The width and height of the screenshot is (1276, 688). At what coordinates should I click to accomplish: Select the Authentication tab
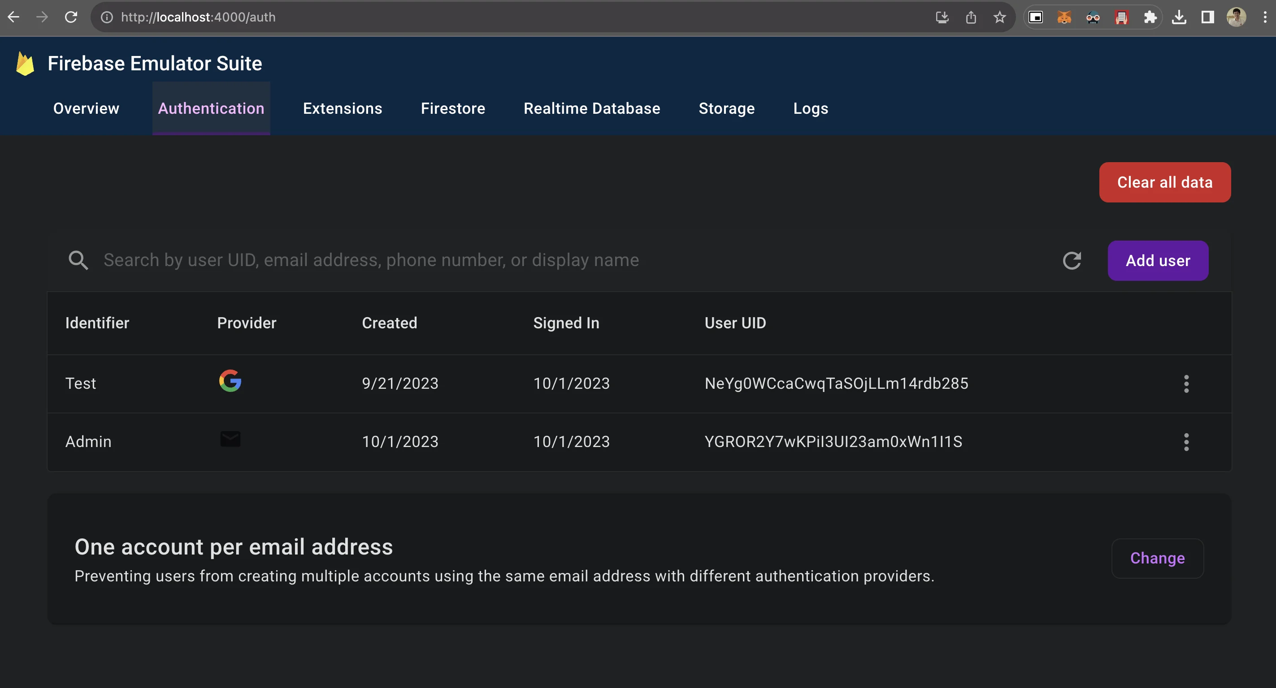tap(211, 108)
